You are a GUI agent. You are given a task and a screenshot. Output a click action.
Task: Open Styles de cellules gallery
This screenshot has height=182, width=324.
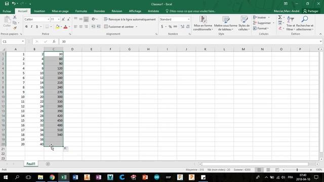pos(244,23)
